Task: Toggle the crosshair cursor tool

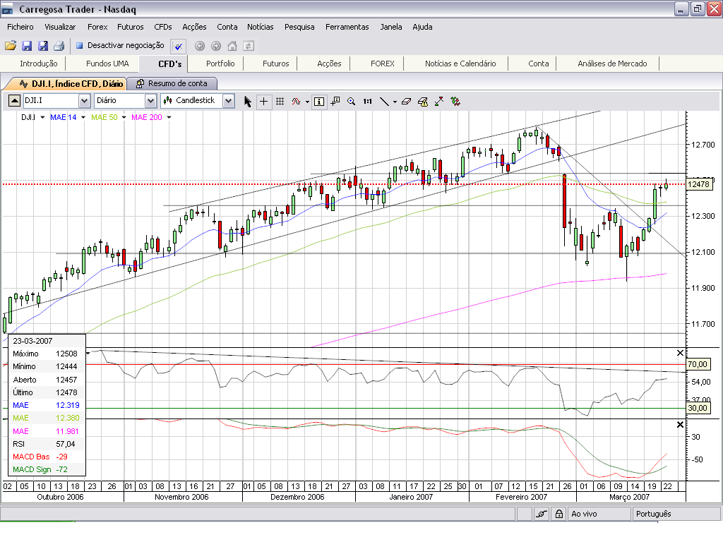Action: pos(264,102)
